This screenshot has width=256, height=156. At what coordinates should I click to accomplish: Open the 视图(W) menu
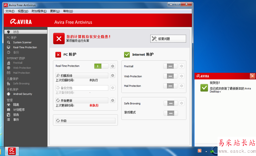click(23, 11)
